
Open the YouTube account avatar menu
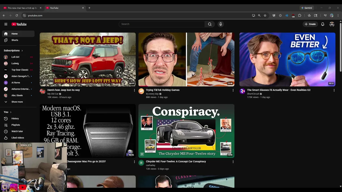(x=332, y=24)
